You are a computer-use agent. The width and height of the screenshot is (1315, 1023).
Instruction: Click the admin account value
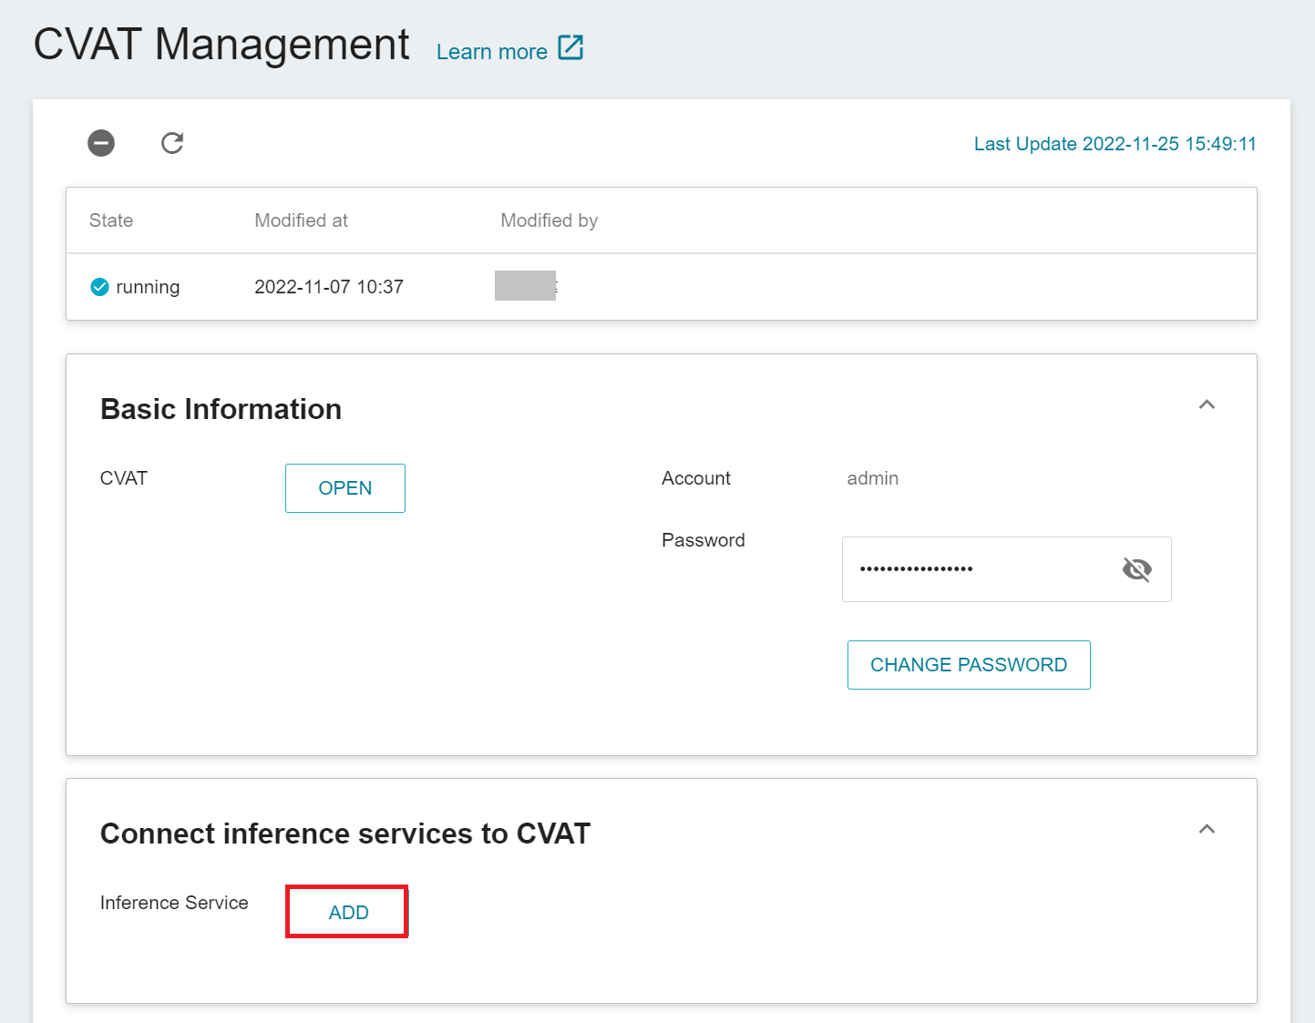(873, 478)
